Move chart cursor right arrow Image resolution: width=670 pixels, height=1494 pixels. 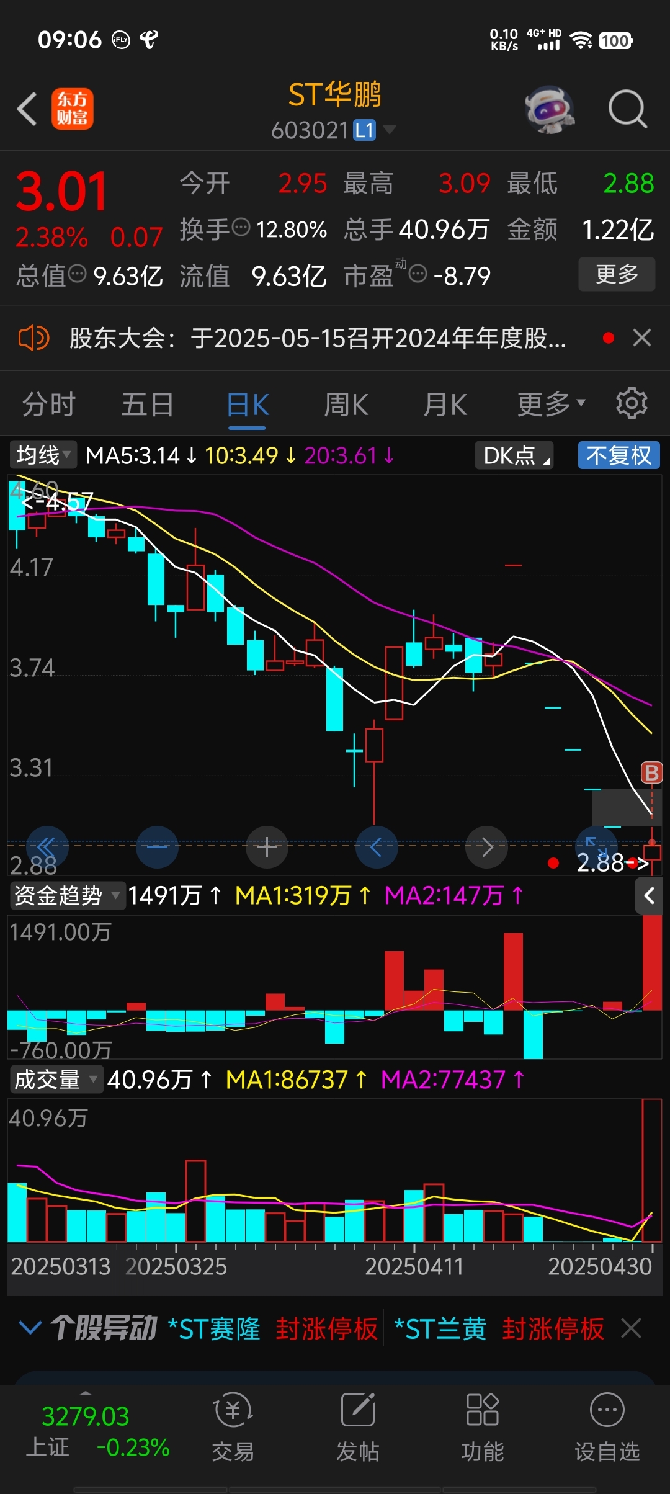point(487,847)
